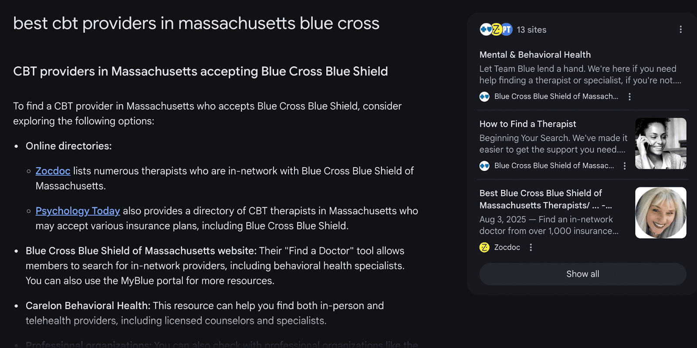Open the Mental & Behavioral Health result title
This screenshot has height=348, width=697.
click(535, 55)
